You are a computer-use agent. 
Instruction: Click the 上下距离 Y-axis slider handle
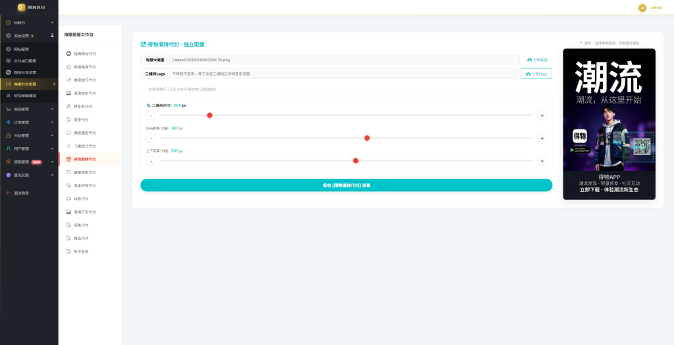(x=356, y=161)
